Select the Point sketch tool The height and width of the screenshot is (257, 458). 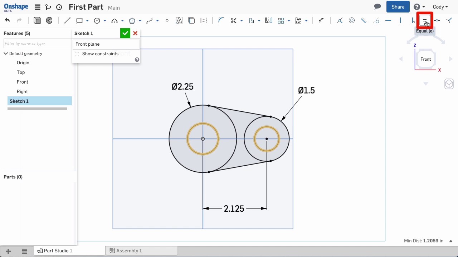[167, 21]
